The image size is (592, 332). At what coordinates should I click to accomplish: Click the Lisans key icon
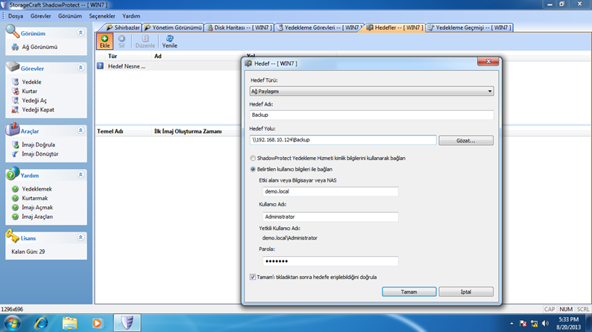coord(12,236)
